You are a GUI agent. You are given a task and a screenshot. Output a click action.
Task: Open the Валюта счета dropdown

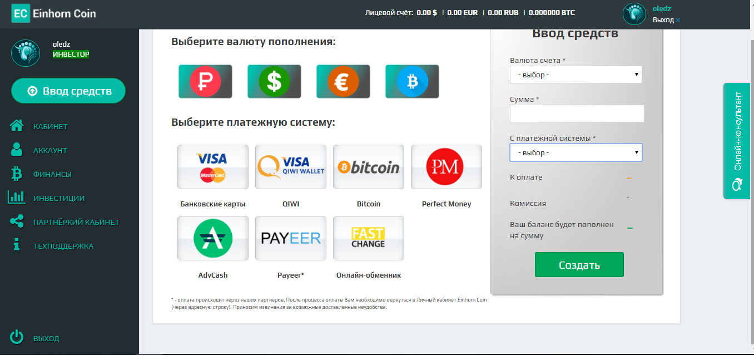click(x=576, y=75)
